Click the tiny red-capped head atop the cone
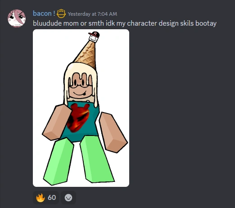Viewport: 235px width, 208px height. (x=94, y=37)
